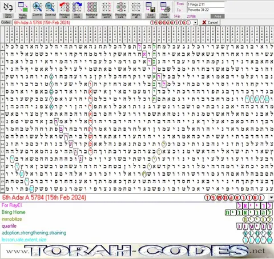Select the 'lesson,rate,extent,size' entry
This screenshot has height=259, width=274.
(x=24, y=240)
